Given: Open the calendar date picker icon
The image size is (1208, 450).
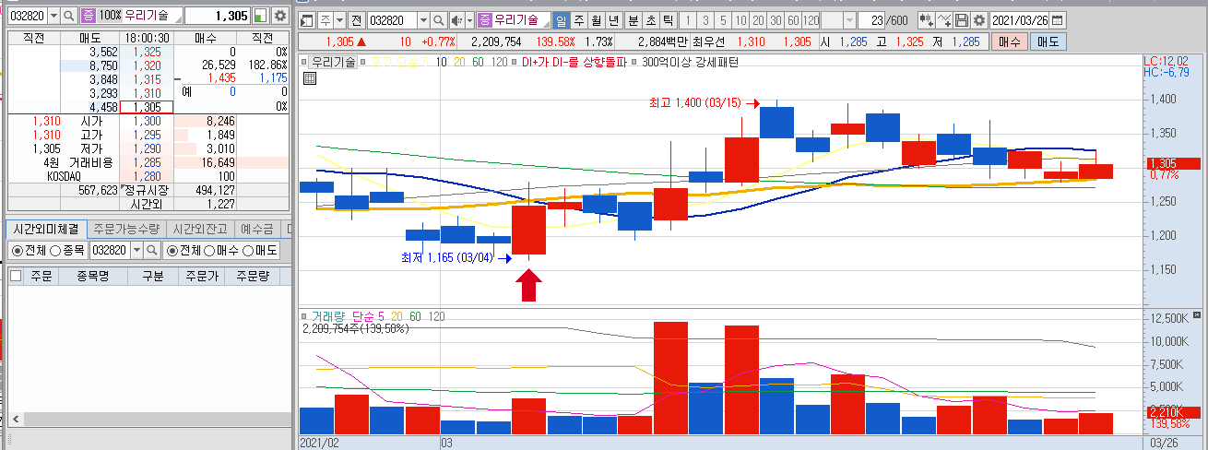Looking at the screenshot, I should pyautogui.click(x=1057, y=20).
